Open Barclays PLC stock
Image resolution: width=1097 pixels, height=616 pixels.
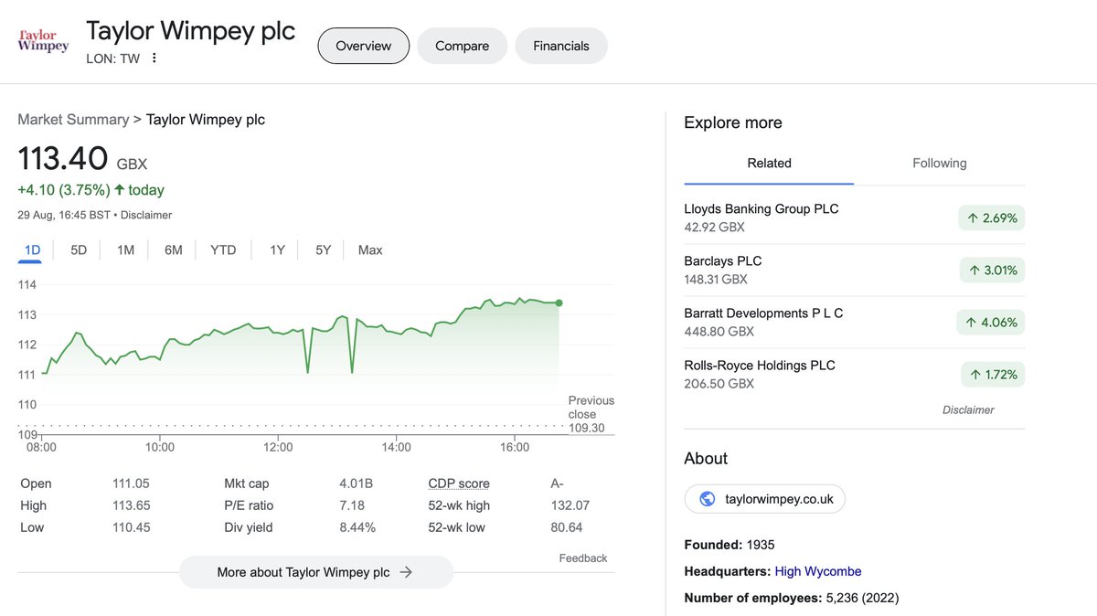(x=855, y=270)
